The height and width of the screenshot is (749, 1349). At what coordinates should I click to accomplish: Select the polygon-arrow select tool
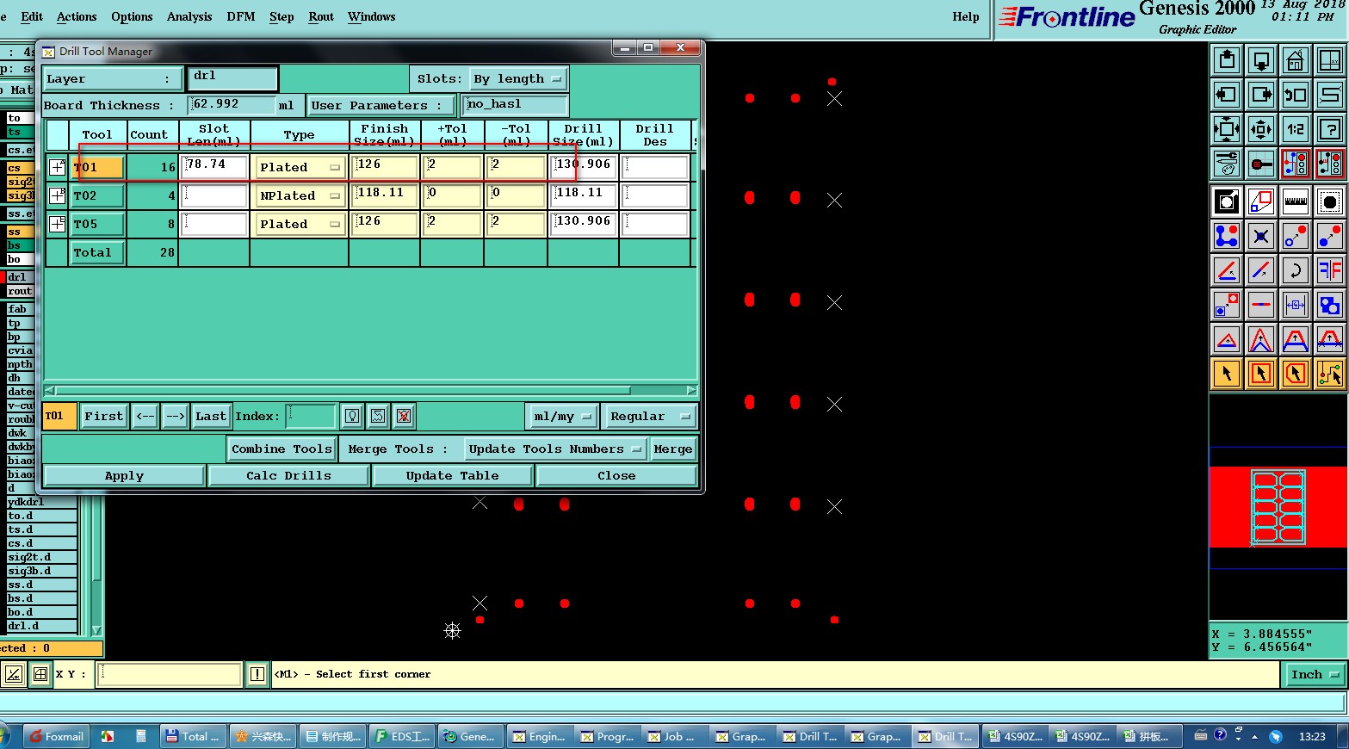click(1296, 374)
